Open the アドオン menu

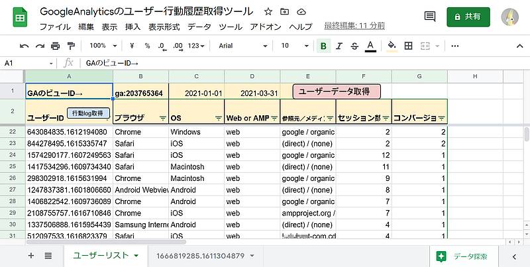[x=266, y=27]
